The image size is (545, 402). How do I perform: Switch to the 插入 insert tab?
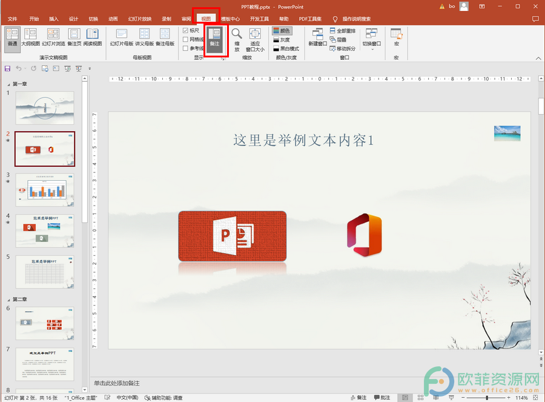coord(53,19)
